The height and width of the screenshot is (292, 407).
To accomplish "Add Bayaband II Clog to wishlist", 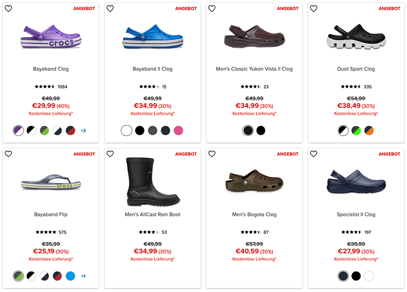I will [x=110, y=9].
